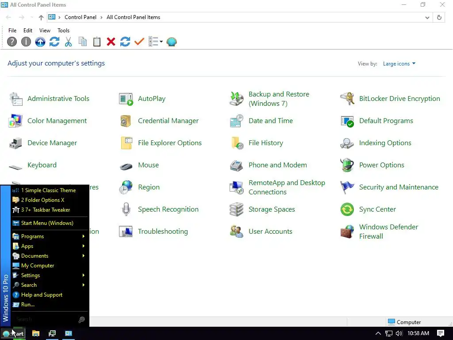Expand the Programs submenu
The image size is (453, 340).
(x=50, y=236)
